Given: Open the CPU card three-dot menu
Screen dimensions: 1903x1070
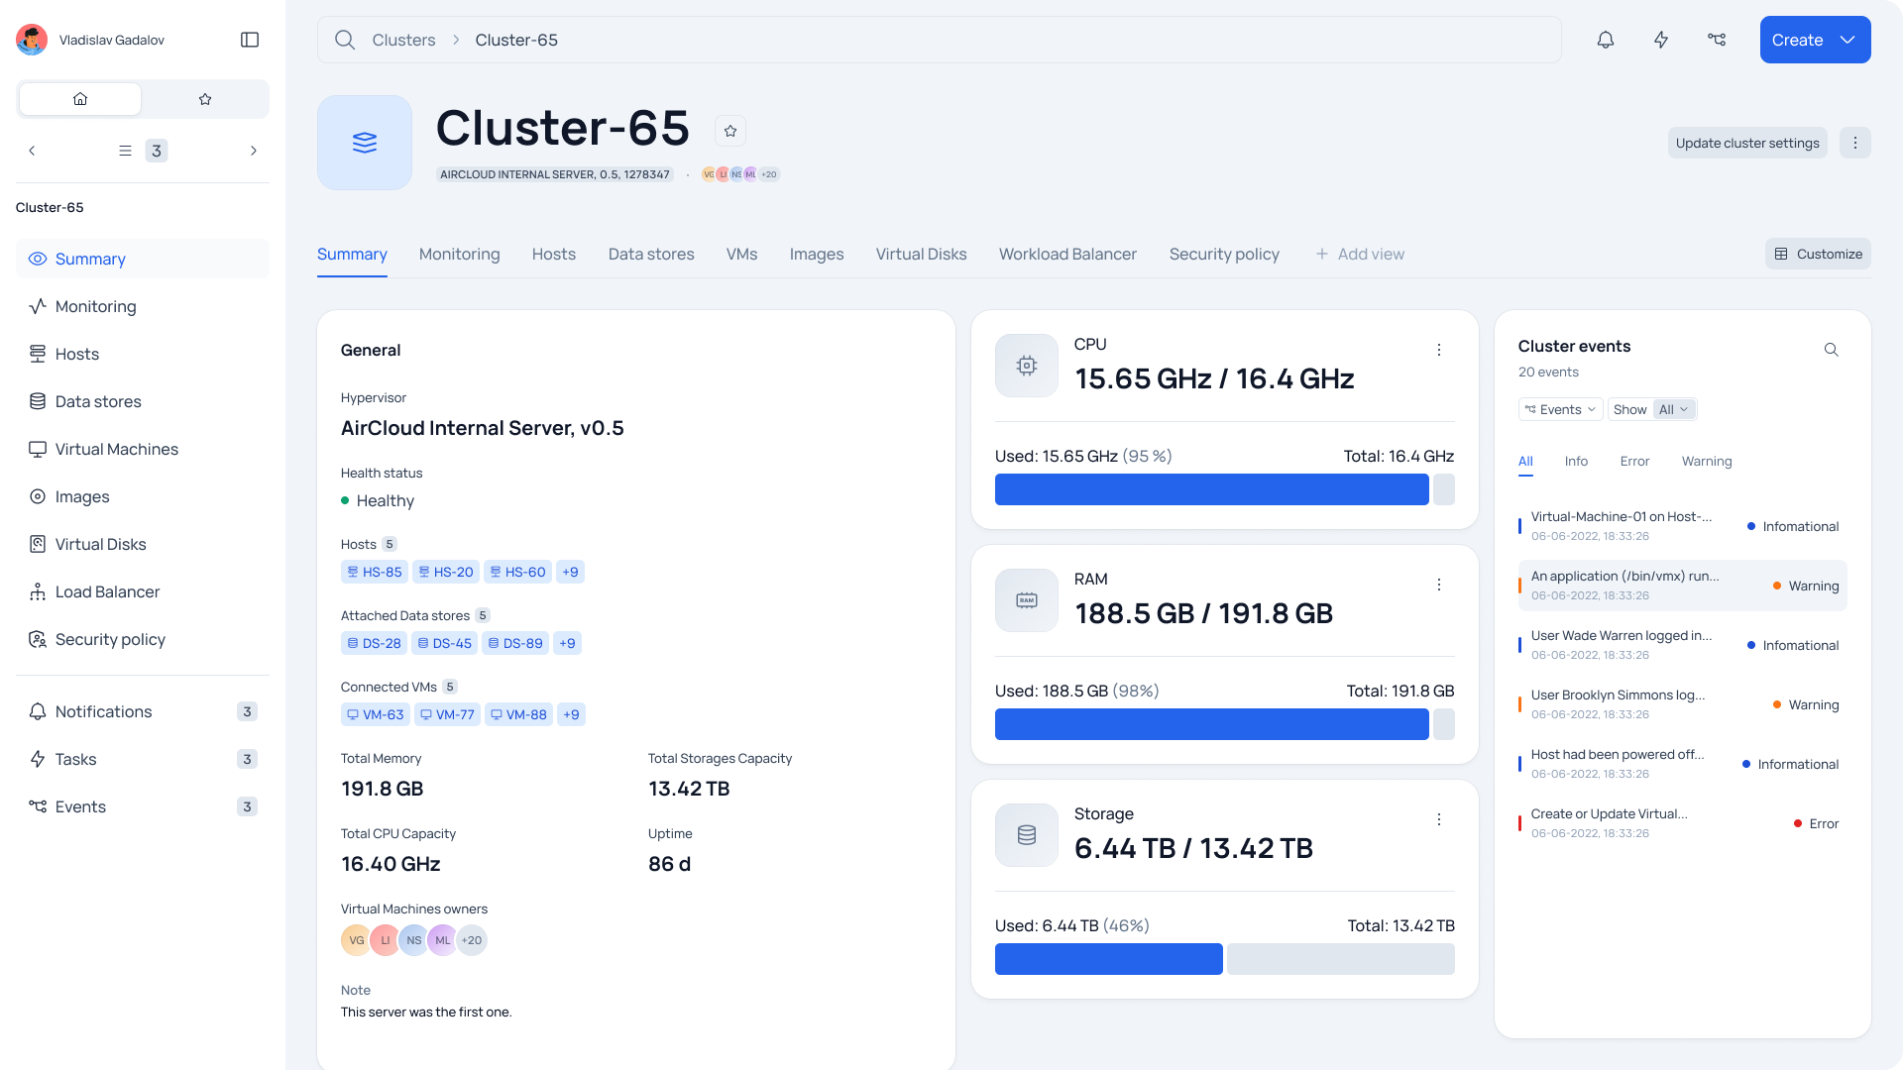Looking at the screenshot, I should point(1439,350).
